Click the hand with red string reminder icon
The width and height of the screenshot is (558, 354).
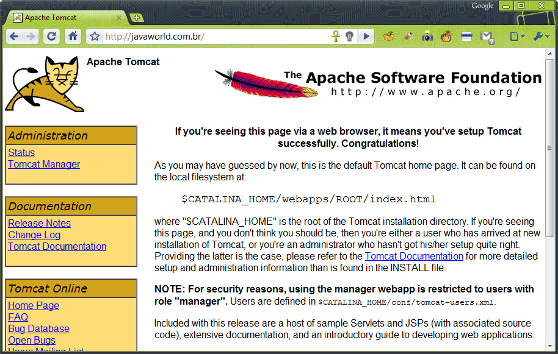(447, 36)
